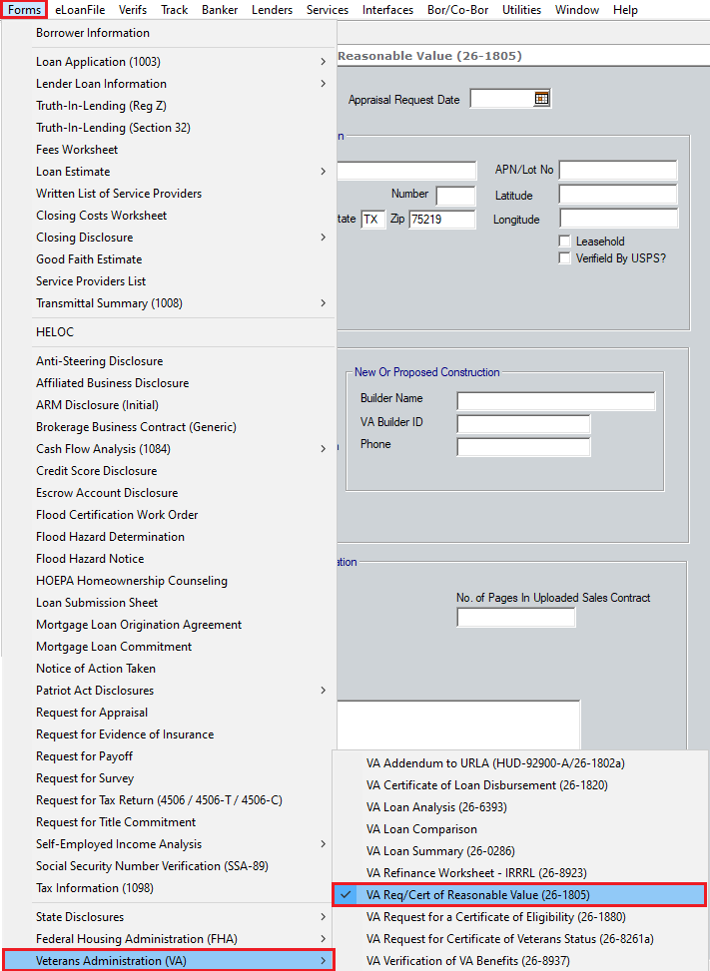Open the Lenders menu
The height and width of the screenshot is (971, 710).
(x=272, y=10)
